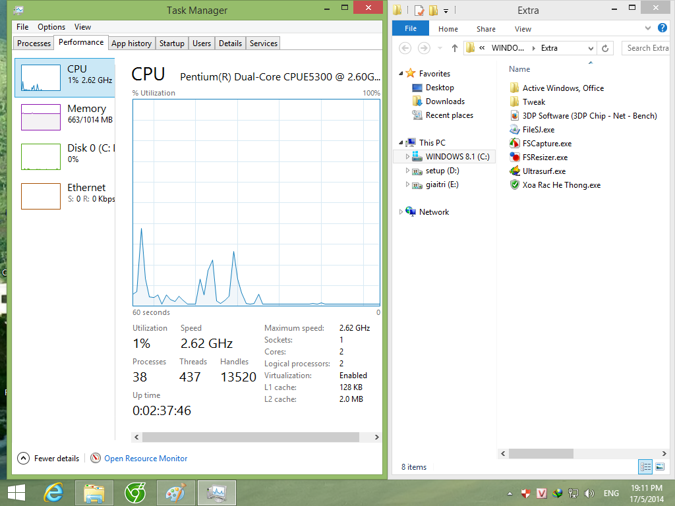Click the WINDO... breadcrumb in address bar
The image size is (675, 506).
pos(508,48)
